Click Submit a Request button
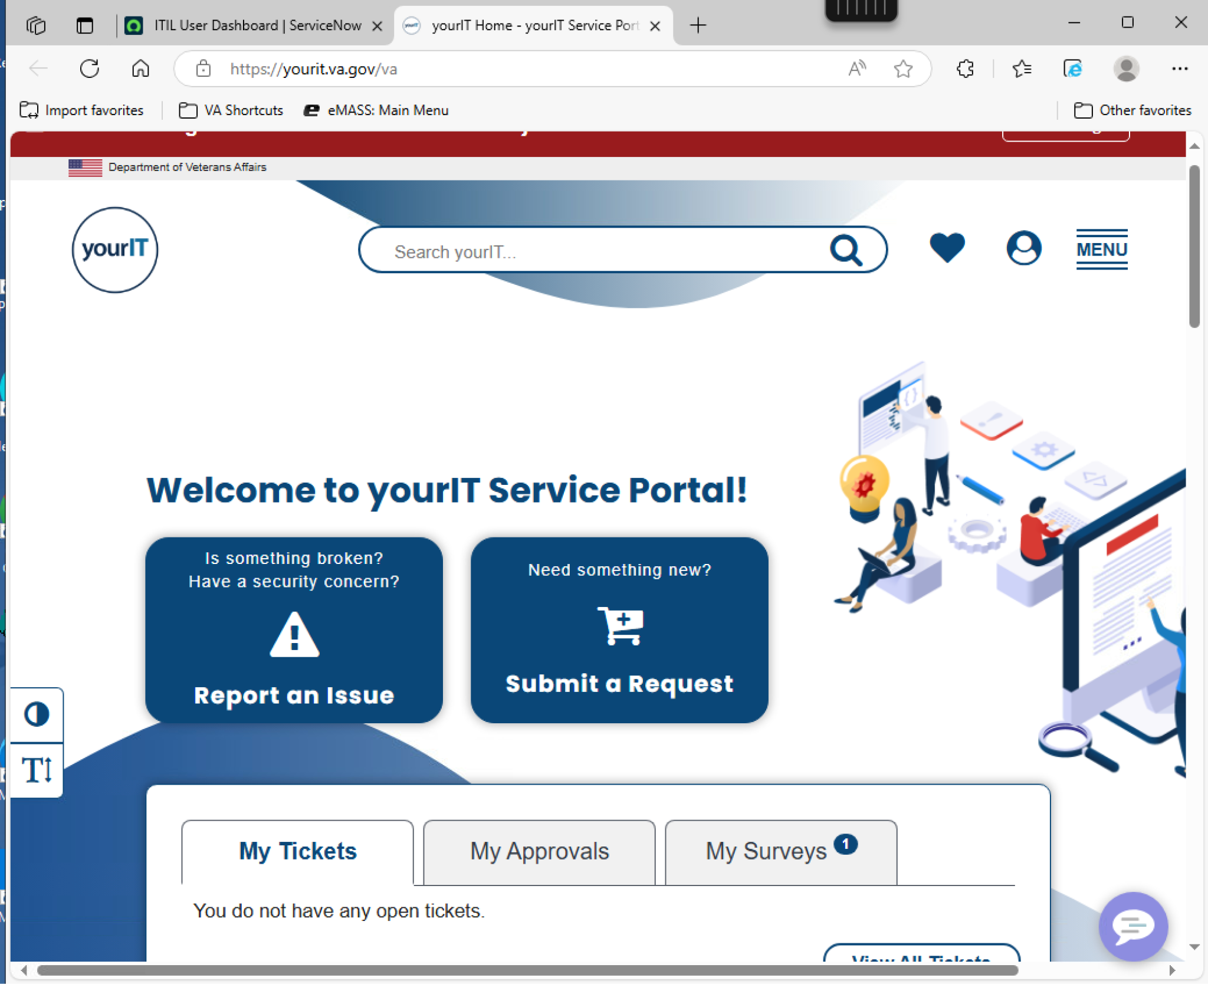 click(619, 629)
